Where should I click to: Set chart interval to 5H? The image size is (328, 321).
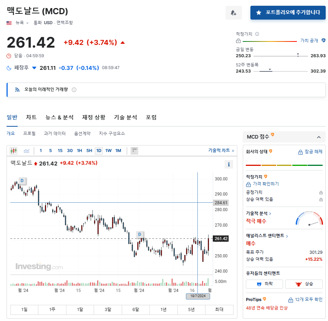coord(89,151)
